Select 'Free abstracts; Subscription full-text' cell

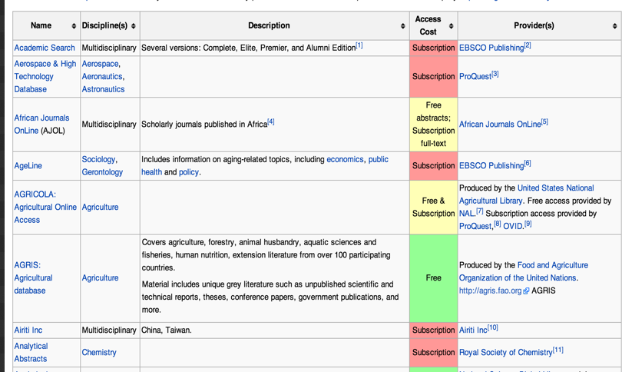pyautogui.click(x=434, y=125)
